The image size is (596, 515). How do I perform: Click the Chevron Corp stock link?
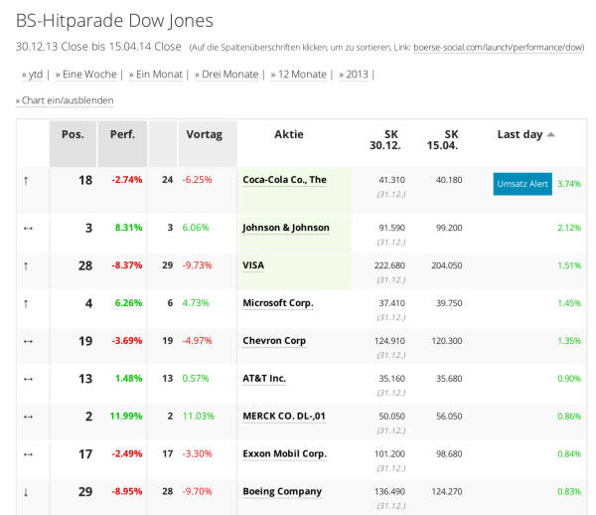point(274,341)
